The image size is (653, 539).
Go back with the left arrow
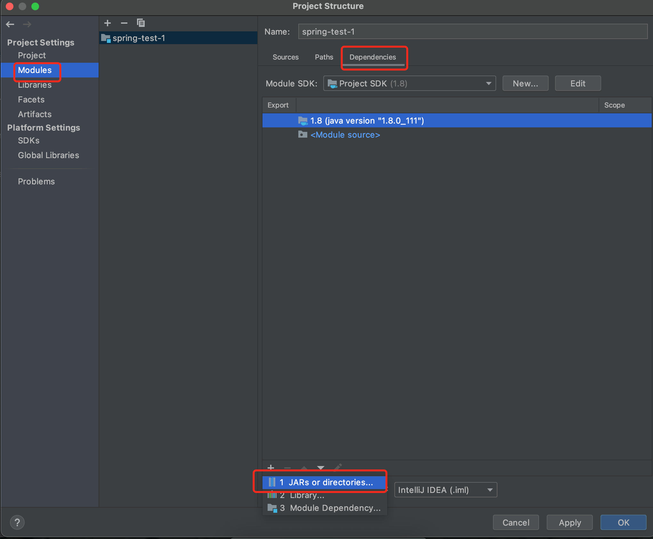coord(10,24)
